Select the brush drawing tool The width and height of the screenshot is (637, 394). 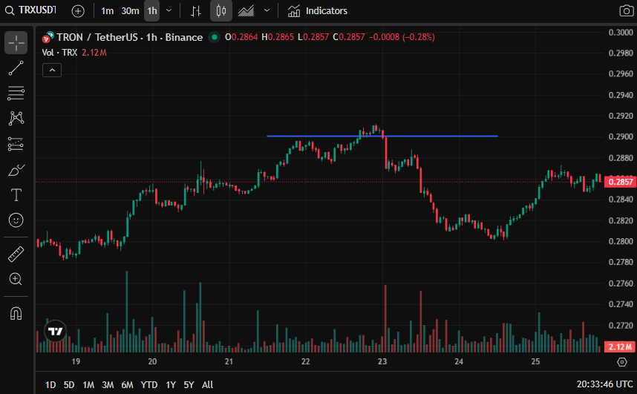16,170
